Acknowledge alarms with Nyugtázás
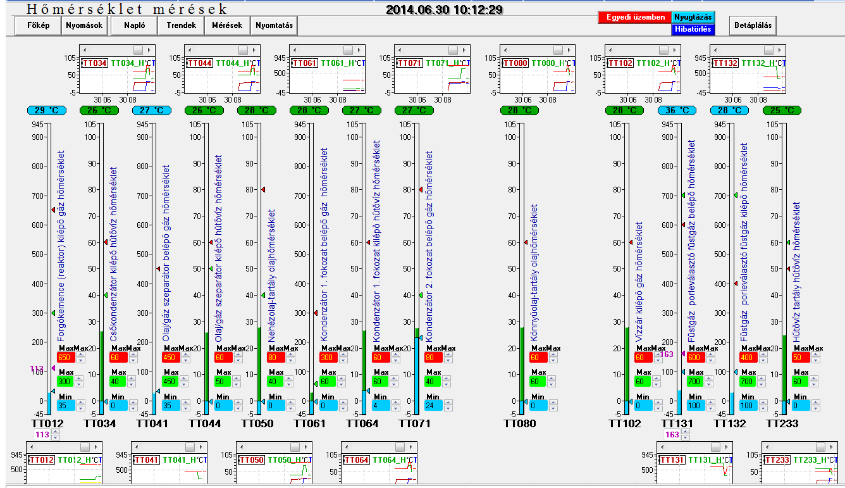Viewport: 845px width, 488px height. coord(693,18)
